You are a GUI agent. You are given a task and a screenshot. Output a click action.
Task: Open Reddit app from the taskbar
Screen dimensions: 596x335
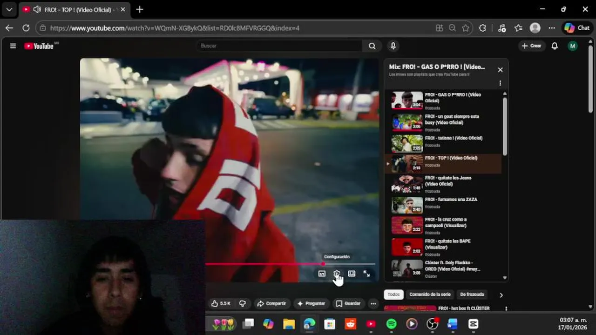click(350, 324)
